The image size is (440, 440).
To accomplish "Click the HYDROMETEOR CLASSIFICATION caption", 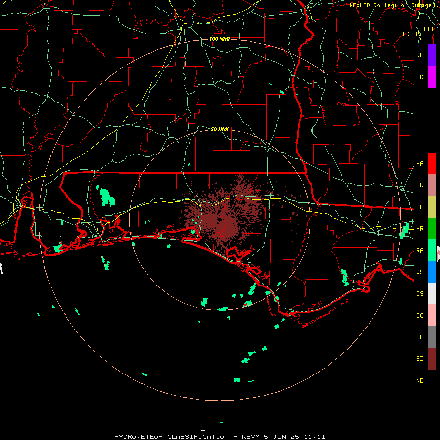I will click(172, 437).
